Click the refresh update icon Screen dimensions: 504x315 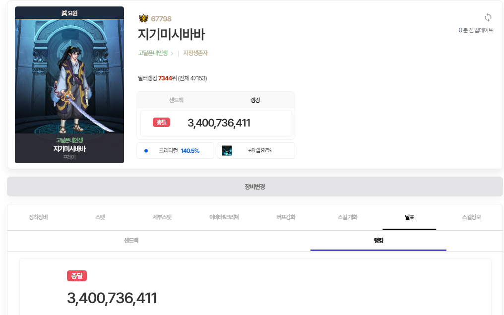pyautogui.click(x=488, y=18)
